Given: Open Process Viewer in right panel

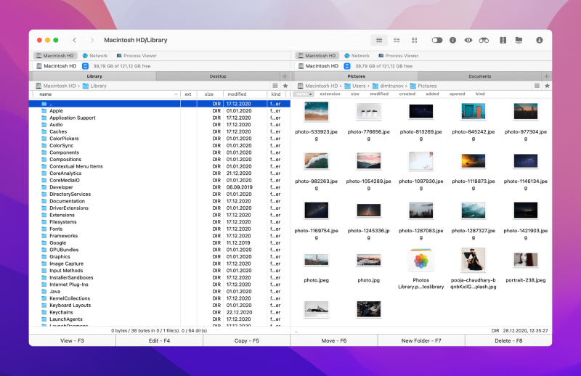Looking at the screenshot, I should click(398, 56).
